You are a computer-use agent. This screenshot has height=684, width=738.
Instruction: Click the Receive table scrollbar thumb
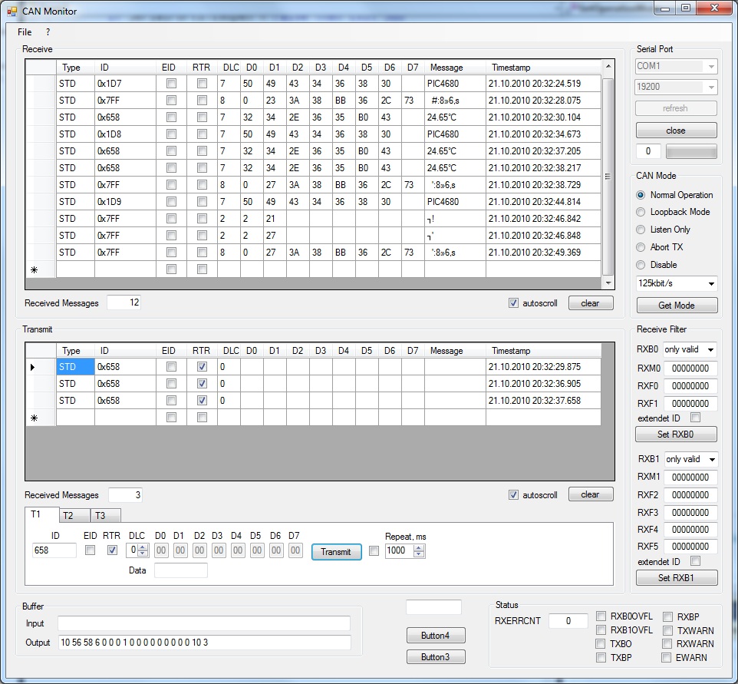click(x=608, y=177)
